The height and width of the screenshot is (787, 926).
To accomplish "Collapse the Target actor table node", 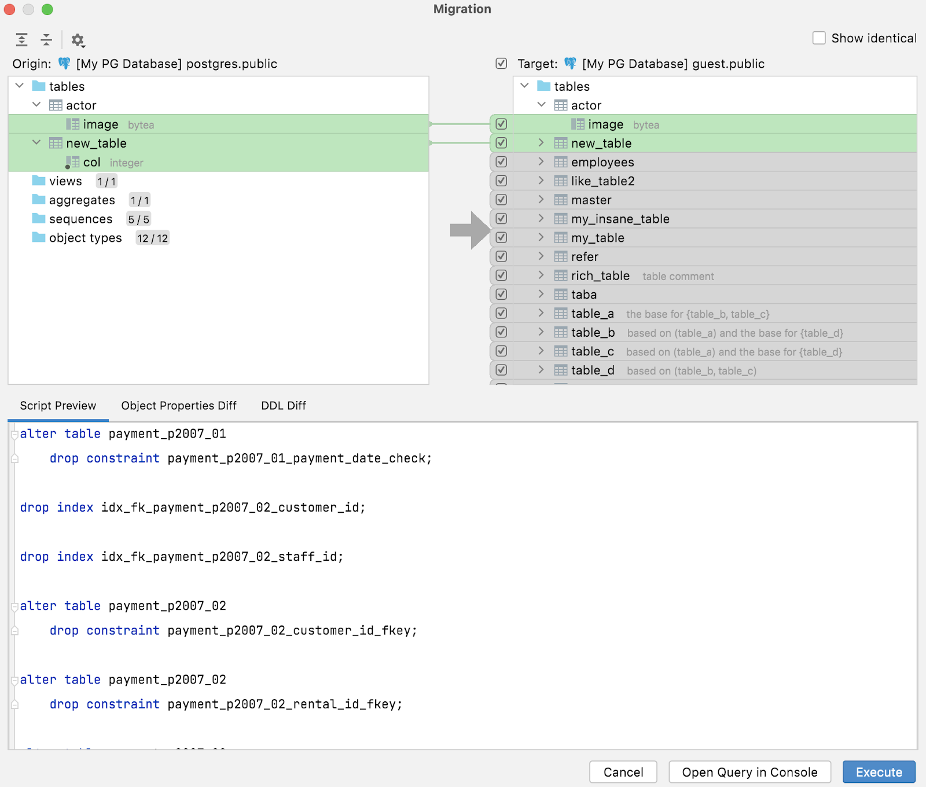I will point(542,105).
